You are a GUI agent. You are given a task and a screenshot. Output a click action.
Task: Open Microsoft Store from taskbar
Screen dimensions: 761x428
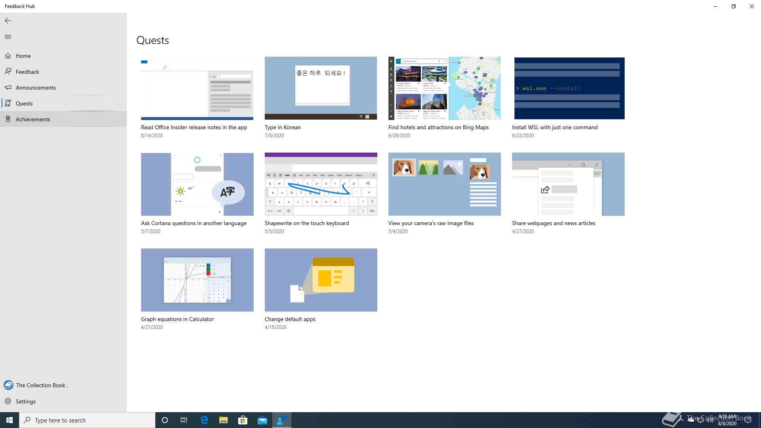243,420
